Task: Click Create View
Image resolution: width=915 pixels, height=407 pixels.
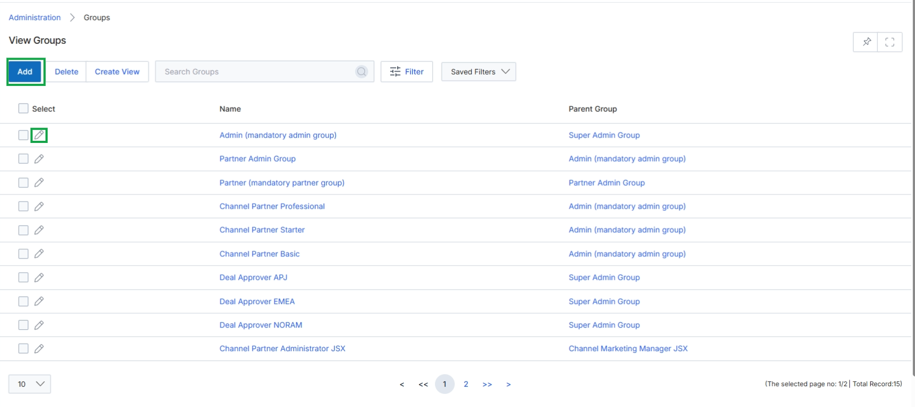Action: click(x=117, y=72)
